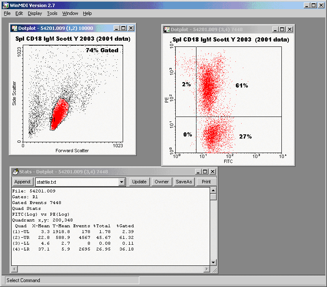Screen dimensions: 327x287
Task: Click the Stats vertical scrollbar down arrow
Action: (x=213, y=262)
